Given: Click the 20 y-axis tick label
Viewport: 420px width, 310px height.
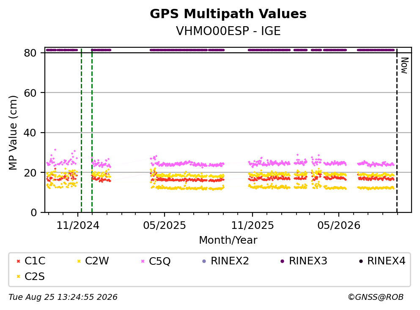Looking at the screenshot, I should 30,172.
